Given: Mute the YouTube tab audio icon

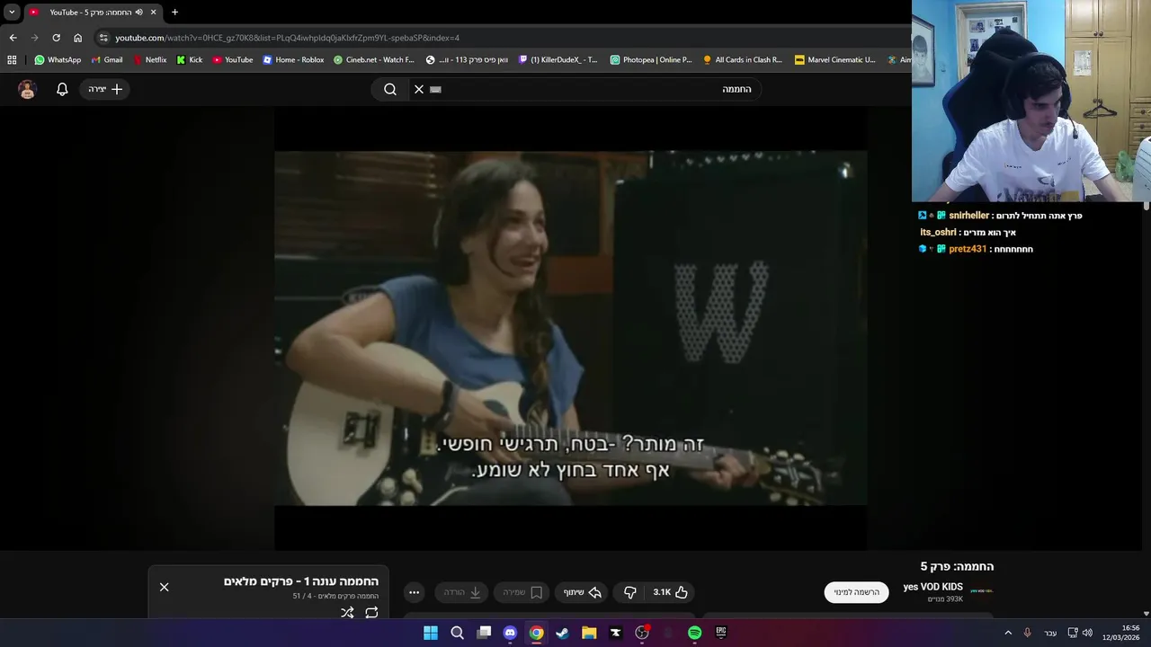Looking at the screenshot, I should [138, 13].
